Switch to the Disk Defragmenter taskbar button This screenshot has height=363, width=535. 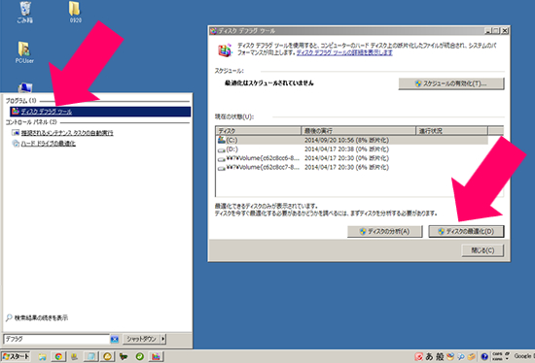pos(156,356)
